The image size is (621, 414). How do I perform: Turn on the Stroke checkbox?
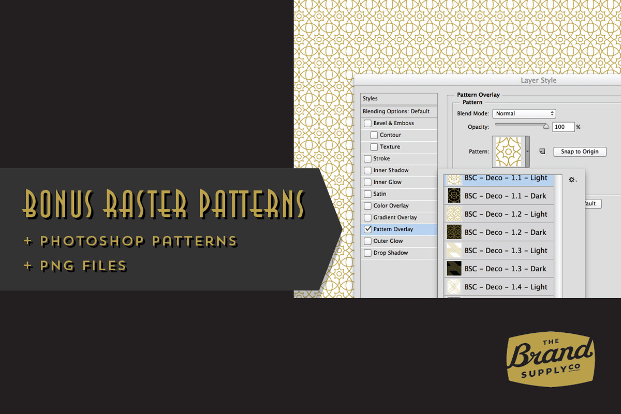(x=368, y=159)
